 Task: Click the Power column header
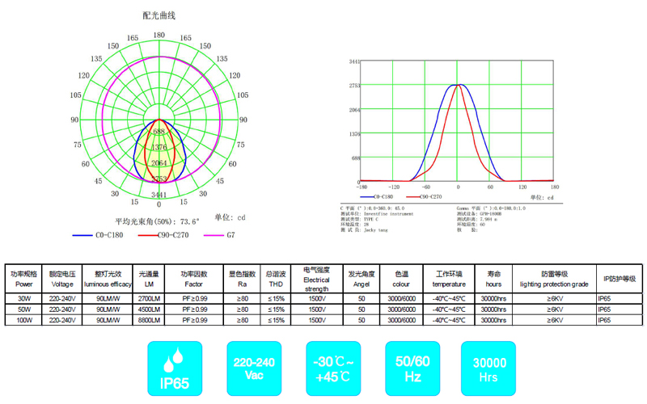tap(23, 280)
